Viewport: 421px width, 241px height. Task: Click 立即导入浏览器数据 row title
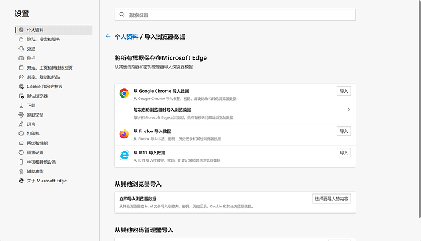click(x=138, y=199)
